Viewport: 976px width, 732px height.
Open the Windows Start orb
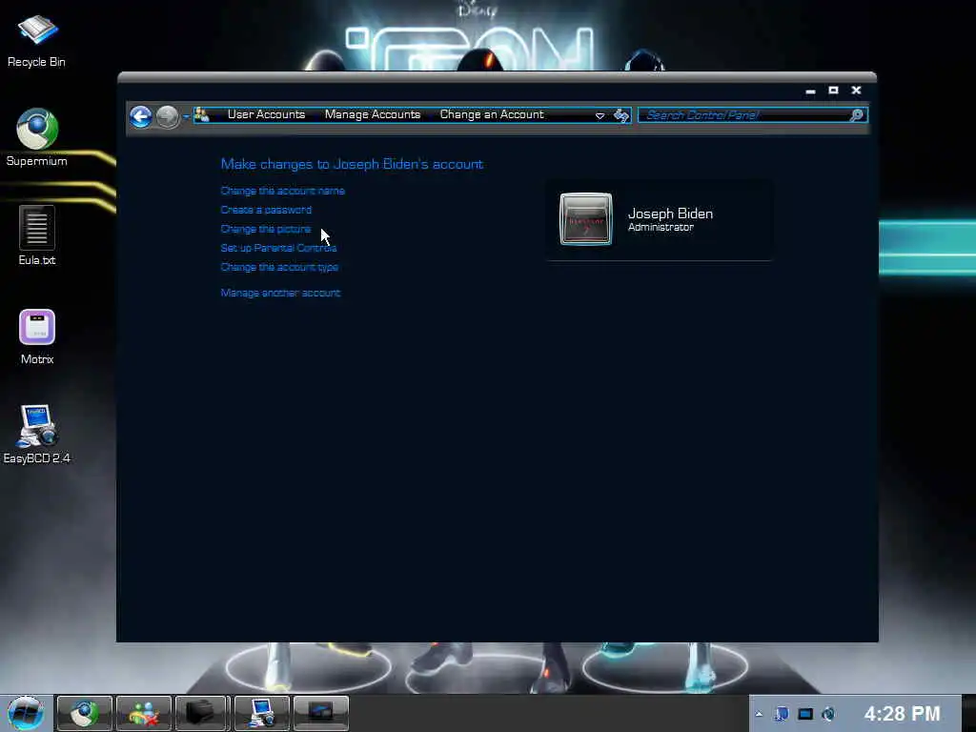26,713
